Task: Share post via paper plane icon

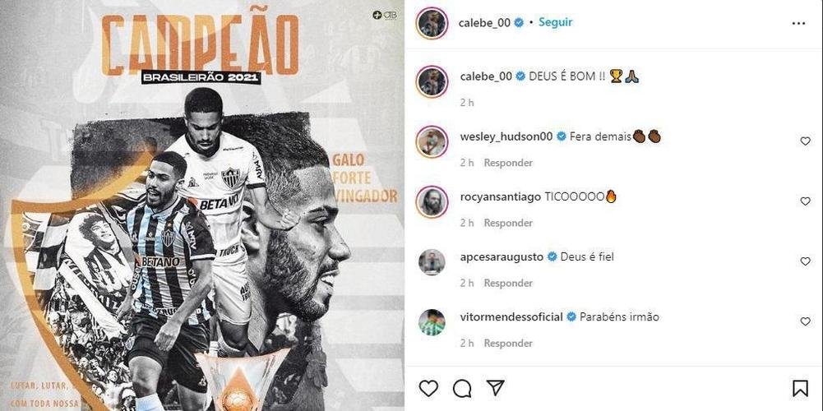Action: pyautogui.click(x=495, y=388)
